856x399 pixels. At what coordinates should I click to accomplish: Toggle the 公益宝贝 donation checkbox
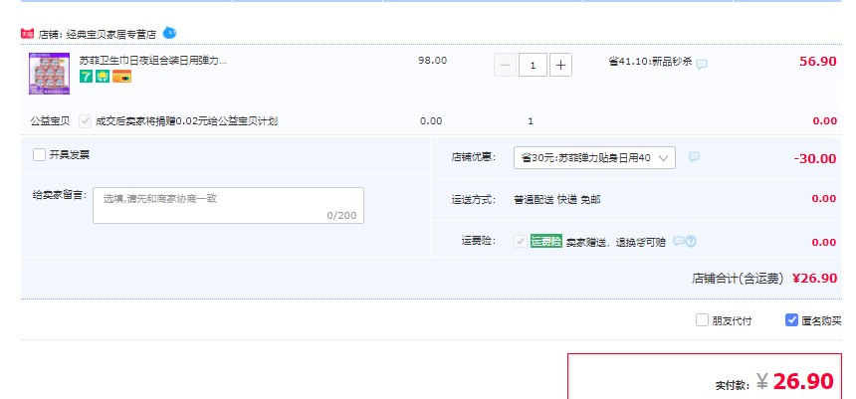point(85,121)
